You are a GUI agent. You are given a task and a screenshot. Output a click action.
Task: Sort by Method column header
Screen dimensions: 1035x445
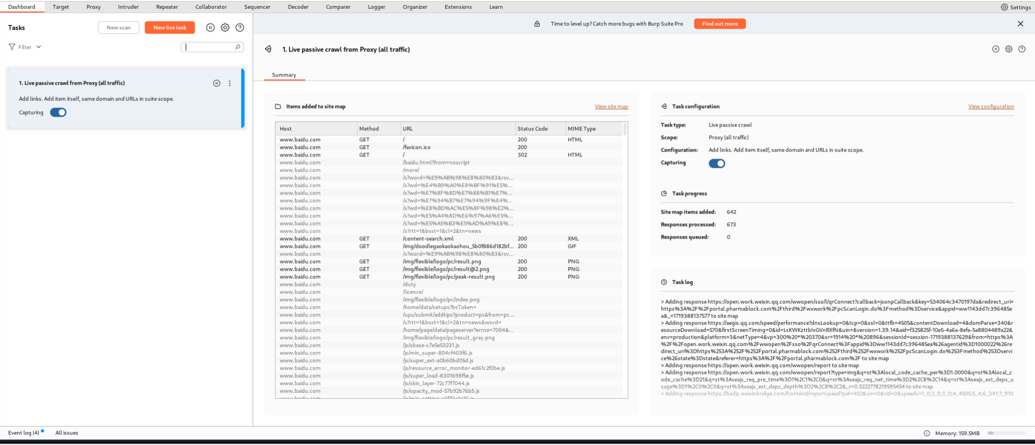378,129
